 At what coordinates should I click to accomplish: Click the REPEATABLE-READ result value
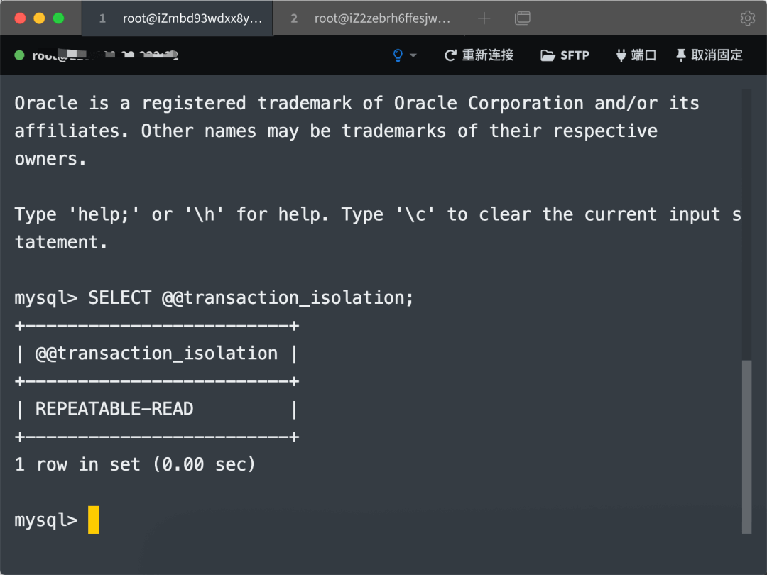[x=114, y=409]
